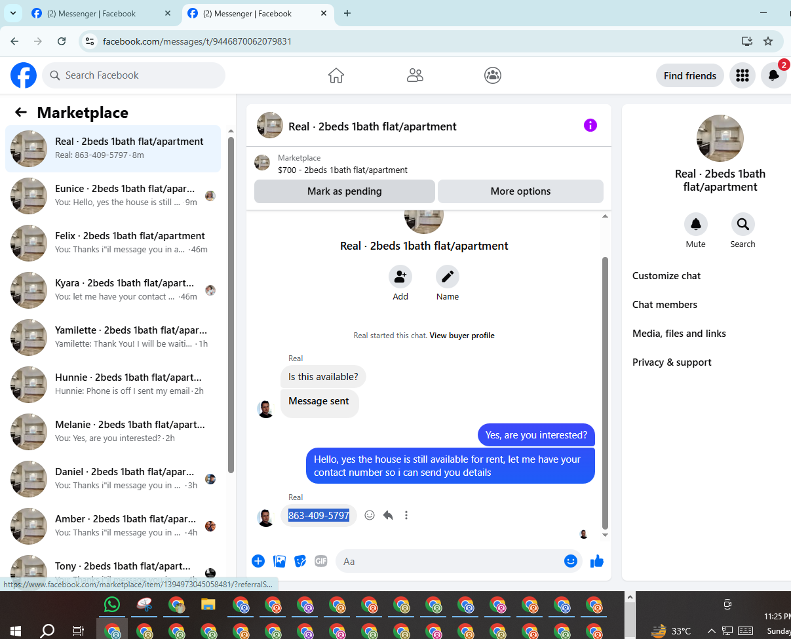Open the emoji picker in the message box

[x=571, y=561]
